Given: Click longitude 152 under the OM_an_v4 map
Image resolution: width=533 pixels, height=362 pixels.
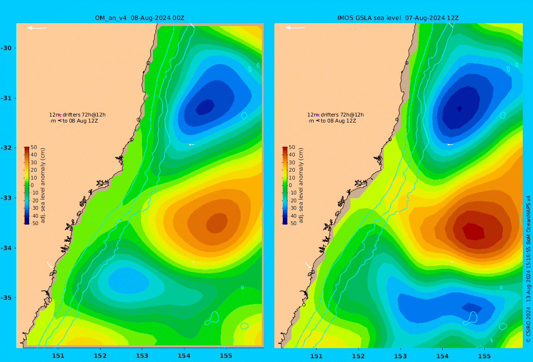Looking at the screenshot, I should [x=100, y=356].
